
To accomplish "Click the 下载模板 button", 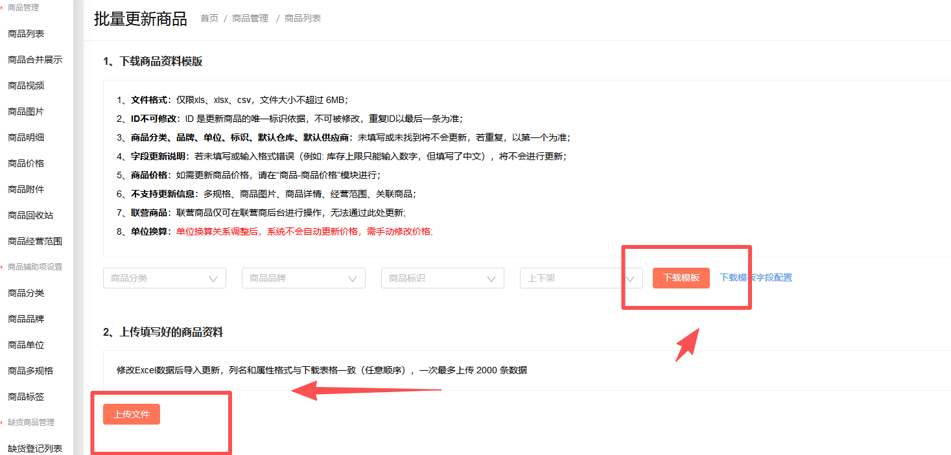I will pyautogui.click(x=681, y=277).
